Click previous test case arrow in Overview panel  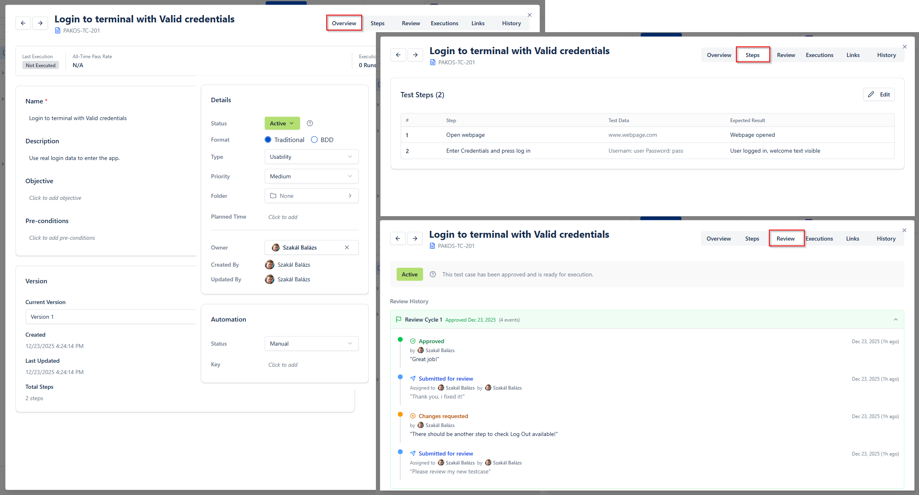coord(23,23)
